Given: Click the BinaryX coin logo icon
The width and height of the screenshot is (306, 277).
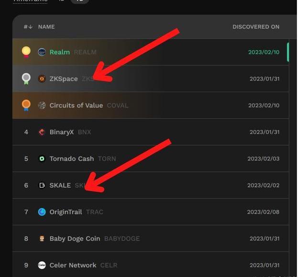Looking at the screenshot, I should click(42, 132).
